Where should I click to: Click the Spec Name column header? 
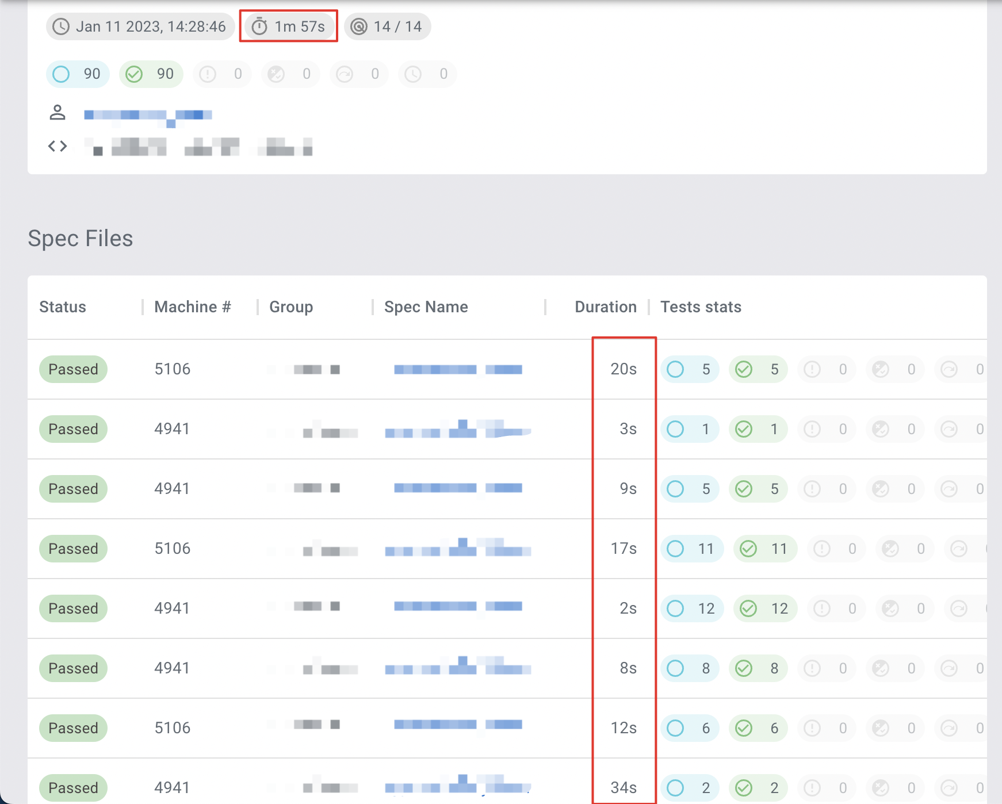click(x=426, y=307)
